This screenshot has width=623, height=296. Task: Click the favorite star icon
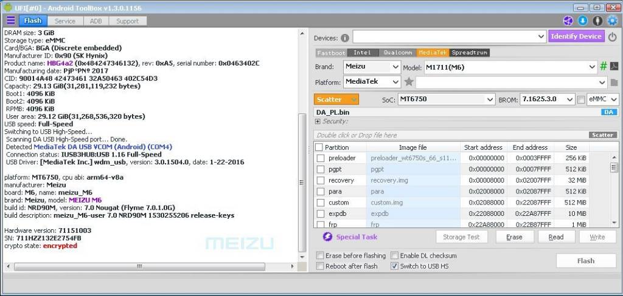click(409, 82)
